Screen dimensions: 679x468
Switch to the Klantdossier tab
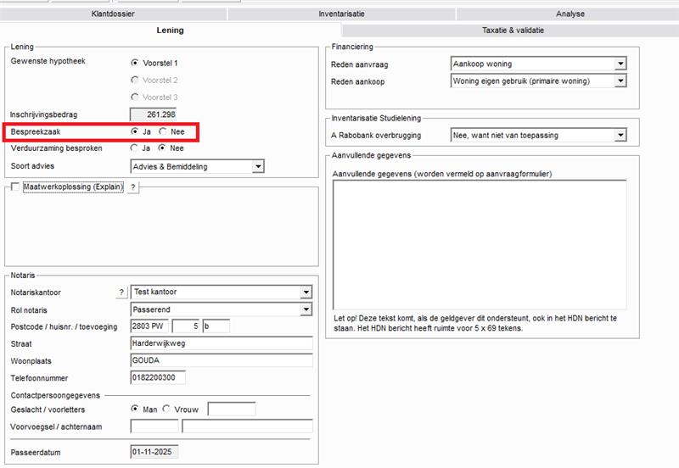click(x=114, y=14)
